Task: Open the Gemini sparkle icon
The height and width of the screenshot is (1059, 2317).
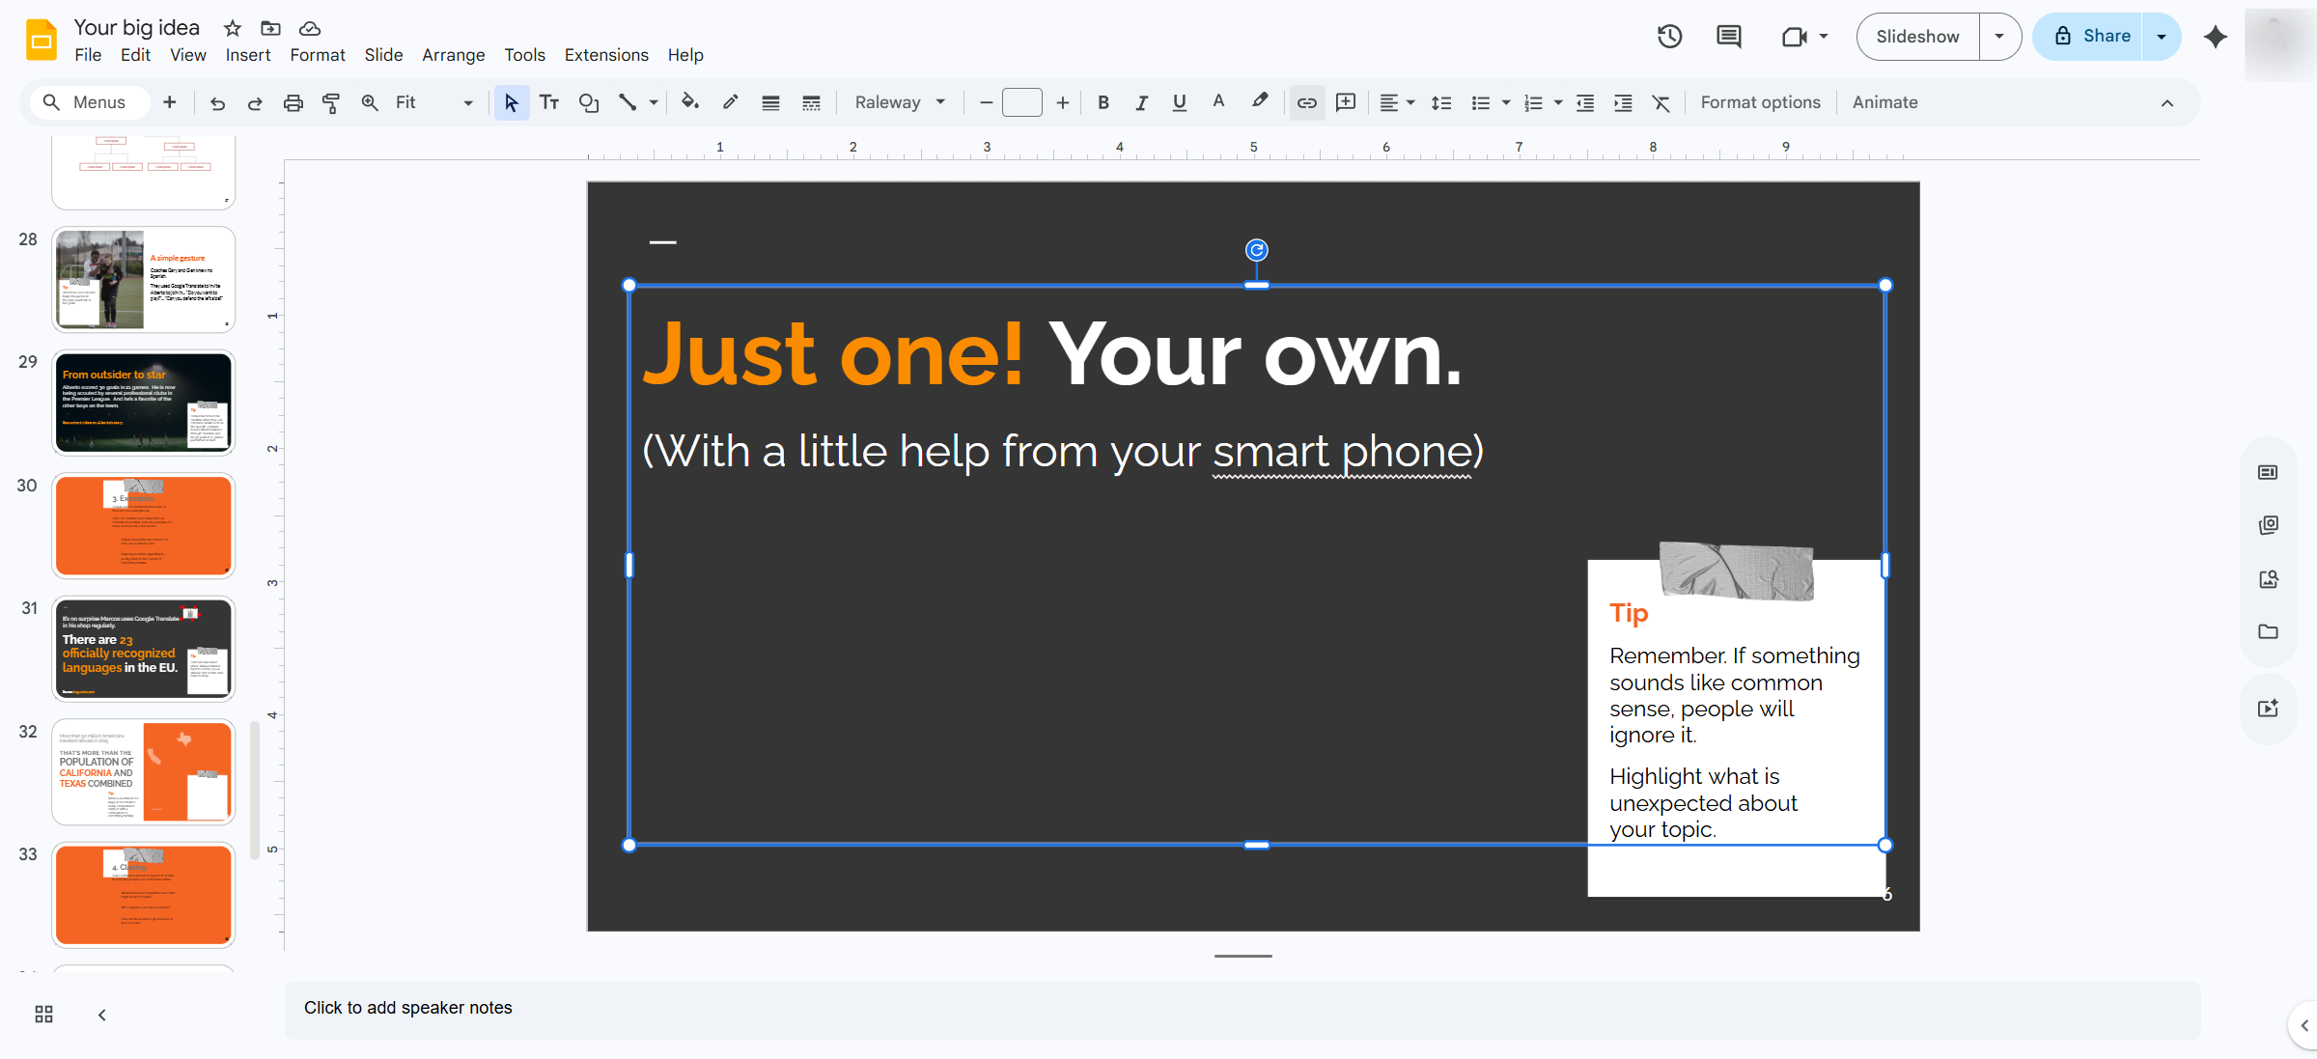Action: point(2216,37)
